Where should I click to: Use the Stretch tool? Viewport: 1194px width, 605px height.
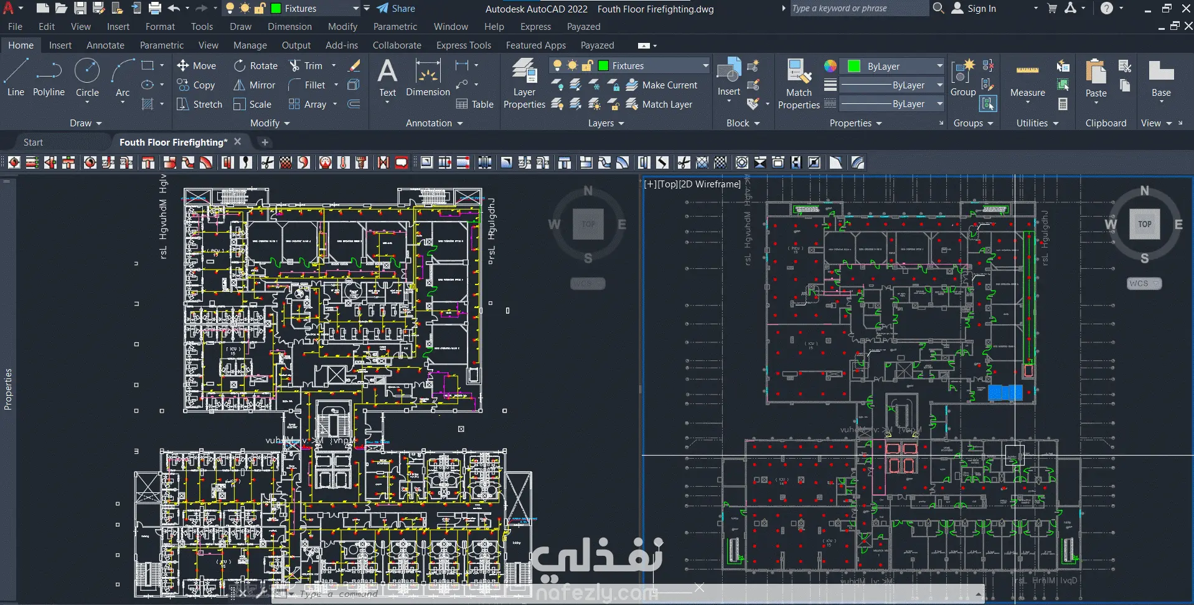199,105
